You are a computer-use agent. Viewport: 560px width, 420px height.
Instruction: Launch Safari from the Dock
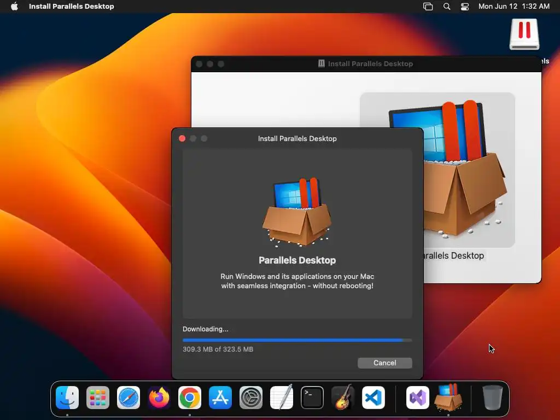pos(129,398)
